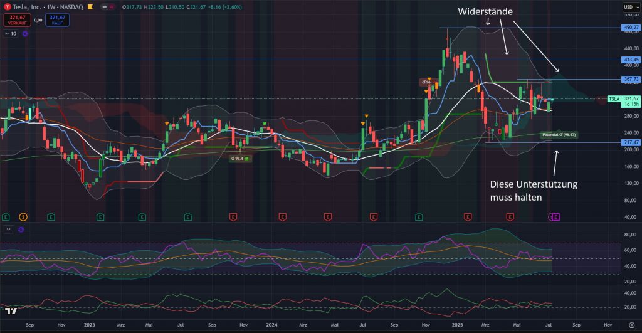Open green earnings marker for July 2023
The width and height of the screenshot is (642, 333).
[x=187, y=217]
